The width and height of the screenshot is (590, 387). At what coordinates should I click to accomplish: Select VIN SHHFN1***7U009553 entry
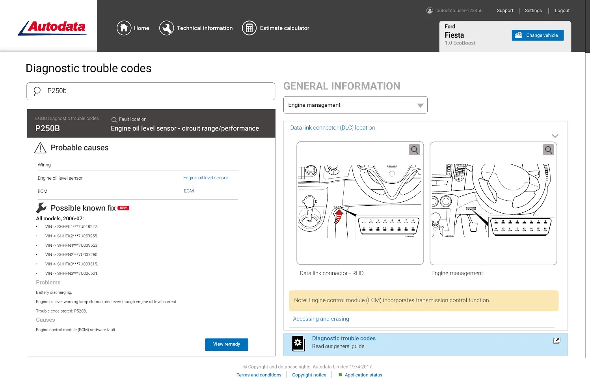tap(71, 245)
